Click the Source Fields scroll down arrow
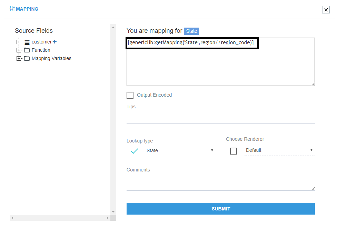The height and width of the screenshot is (227, 338). pos(113,211)
